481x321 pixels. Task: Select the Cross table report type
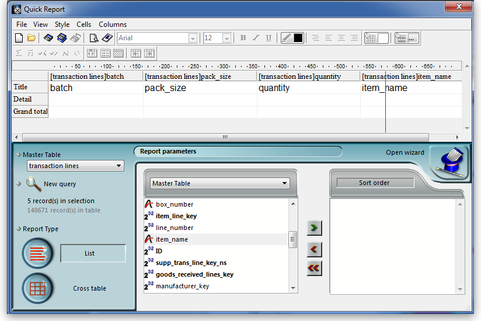click(x=38, y=288)
